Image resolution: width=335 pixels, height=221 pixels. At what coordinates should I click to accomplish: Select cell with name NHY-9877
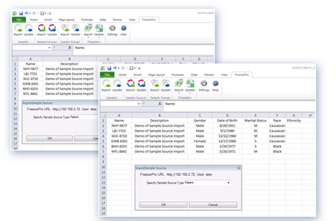(x=120, y=126)
